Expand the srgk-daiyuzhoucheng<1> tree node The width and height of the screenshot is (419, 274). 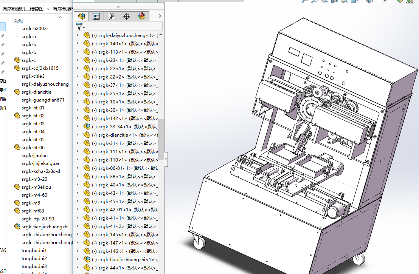tap(78, 35)
